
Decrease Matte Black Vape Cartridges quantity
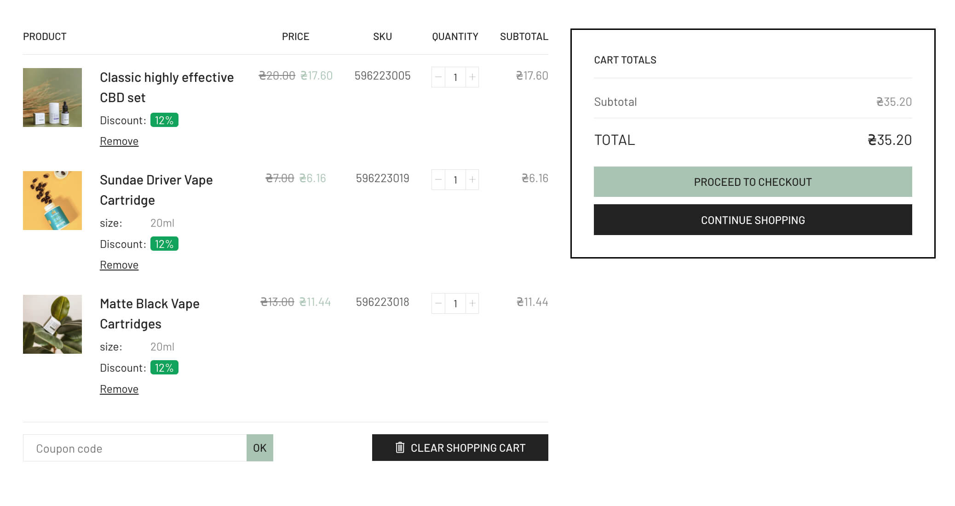(x=438, y=303)
